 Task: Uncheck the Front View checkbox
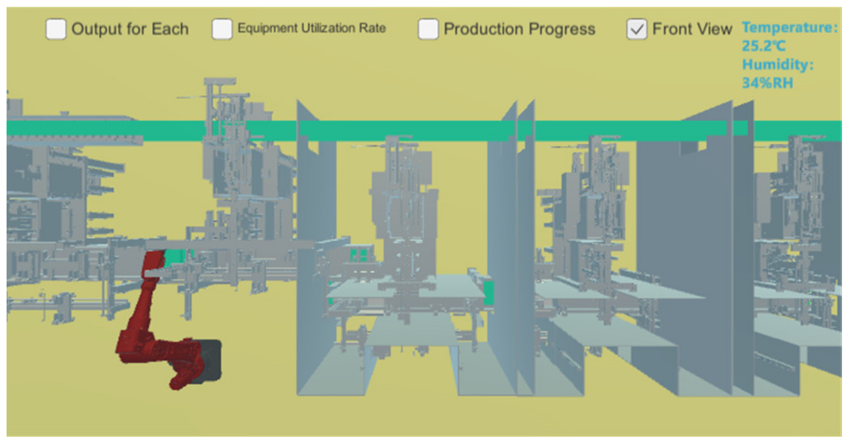pyautogui.click(x=637, y=29)
